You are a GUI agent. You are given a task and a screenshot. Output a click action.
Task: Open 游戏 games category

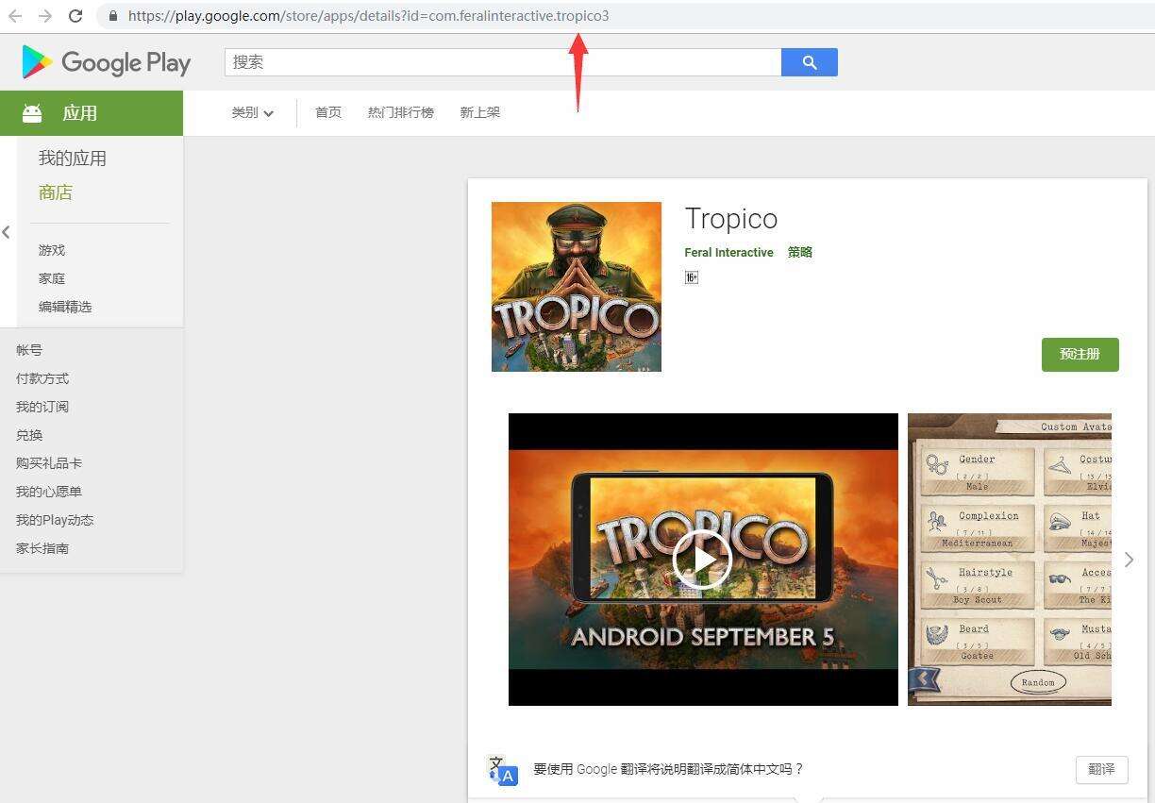pos(52,250)
